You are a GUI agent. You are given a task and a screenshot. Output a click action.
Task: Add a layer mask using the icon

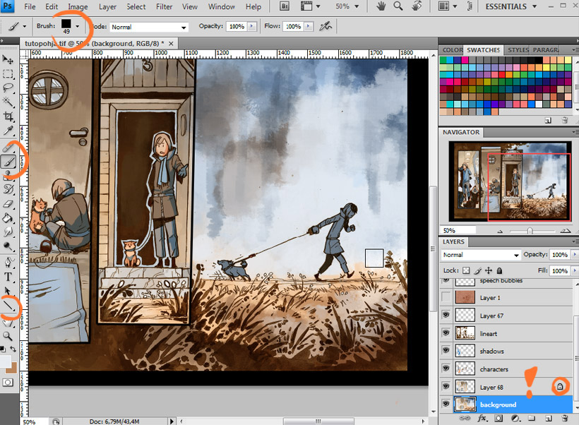point(500,419)
